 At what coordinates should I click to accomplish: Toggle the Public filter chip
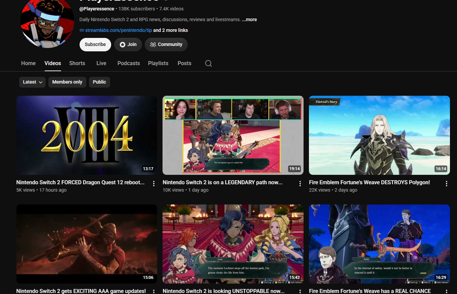point(99,82)
